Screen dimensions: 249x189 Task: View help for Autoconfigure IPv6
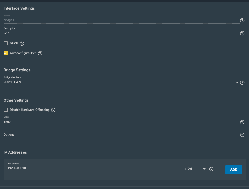(40, 53)
